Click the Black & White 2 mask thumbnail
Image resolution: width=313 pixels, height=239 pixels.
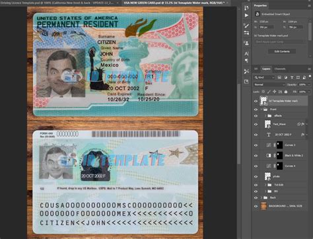click(x=279, y=156)
